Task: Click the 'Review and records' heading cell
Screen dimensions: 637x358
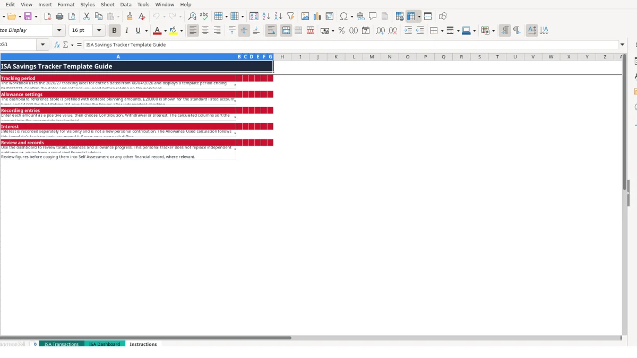Action: pyautogui.click(x=118, y=143)
